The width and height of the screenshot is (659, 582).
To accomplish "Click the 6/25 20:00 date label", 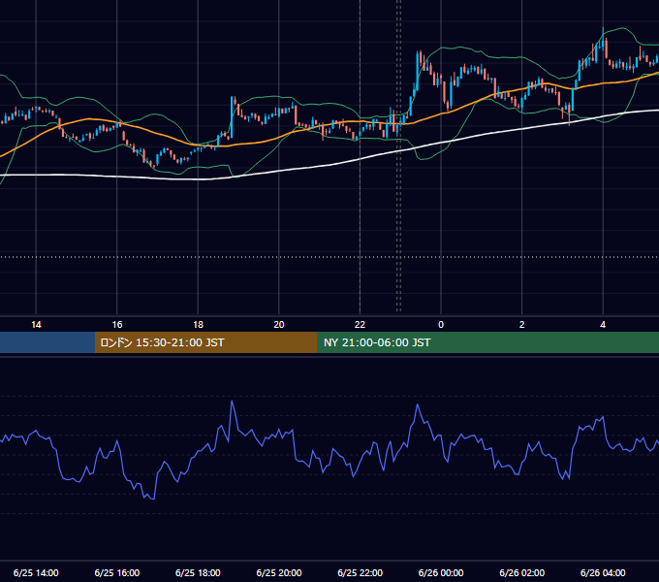I will 279,572.
